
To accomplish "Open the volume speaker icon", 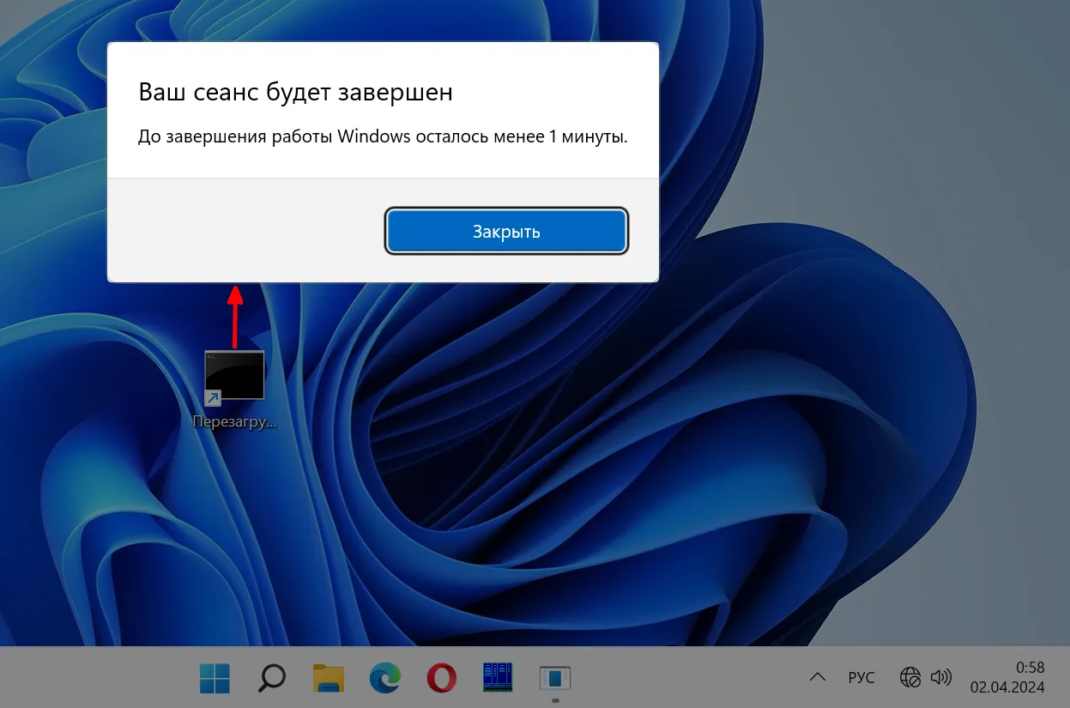I will pyautogui.click(x=941, y=677).
